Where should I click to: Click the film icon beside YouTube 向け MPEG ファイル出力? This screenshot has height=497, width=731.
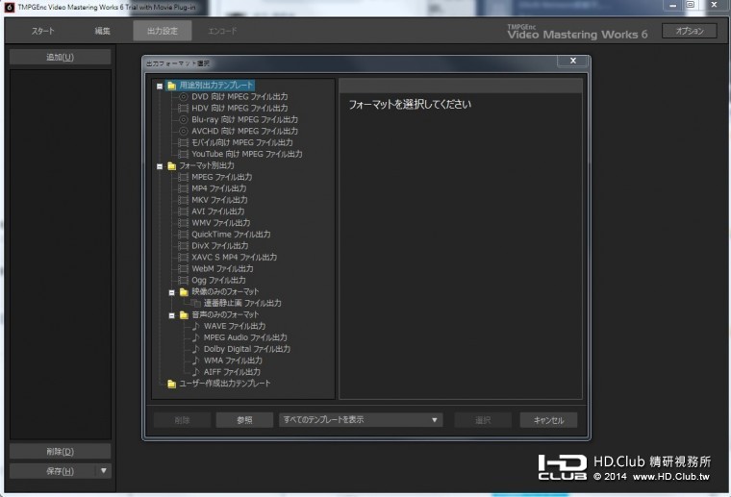[183, 154]
